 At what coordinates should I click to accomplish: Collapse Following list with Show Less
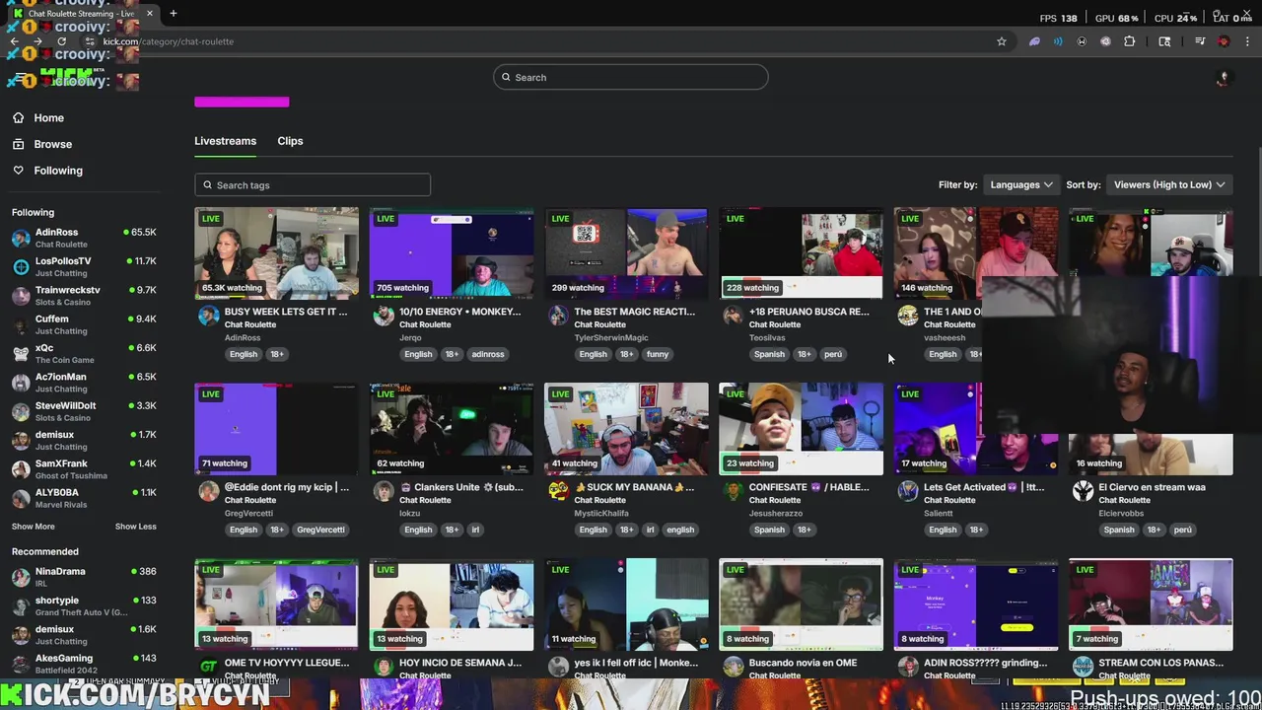pos(135,527)
